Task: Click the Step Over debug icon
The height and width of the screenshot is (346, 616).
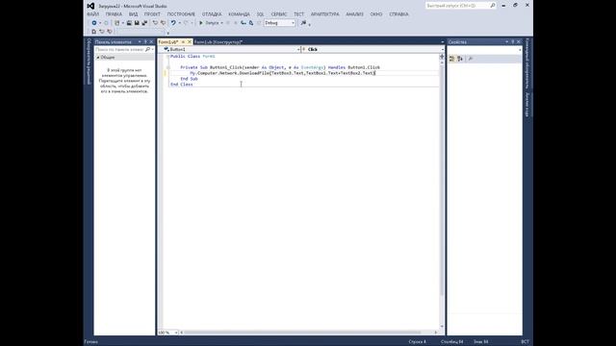Action: point(251,23)
